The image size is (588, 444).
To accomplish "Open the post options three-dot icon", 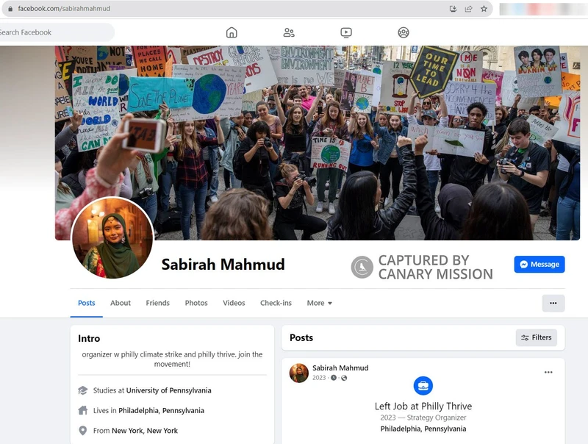I will click(548, 373).
